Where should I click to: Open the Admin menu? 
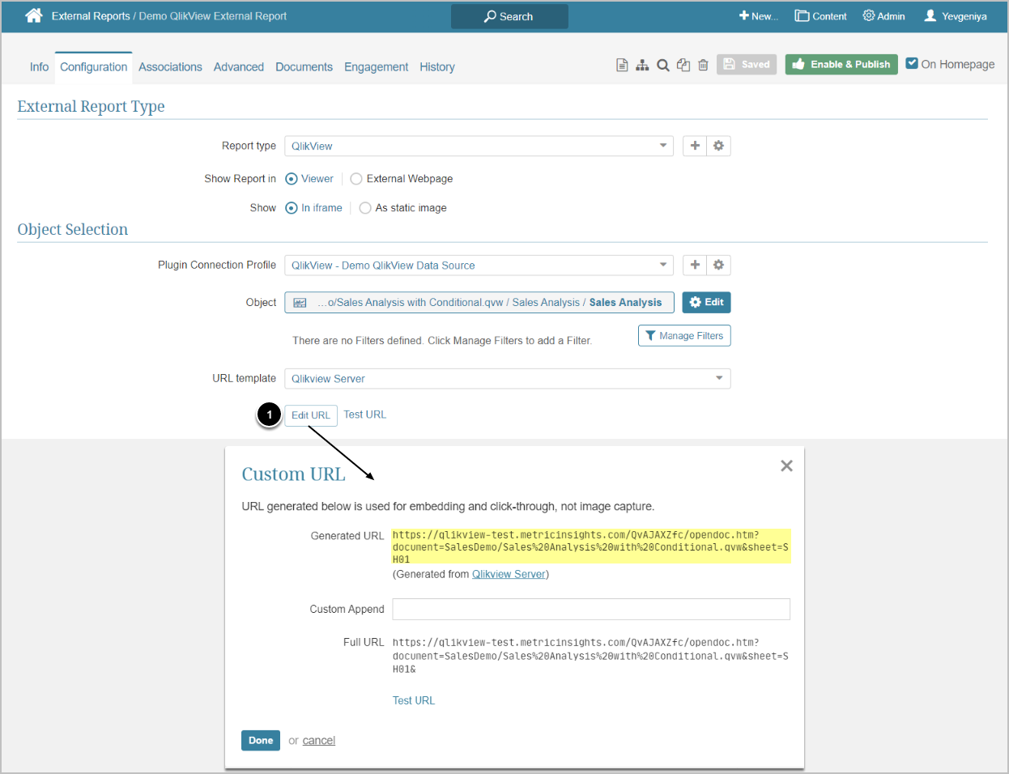(883, 16)
